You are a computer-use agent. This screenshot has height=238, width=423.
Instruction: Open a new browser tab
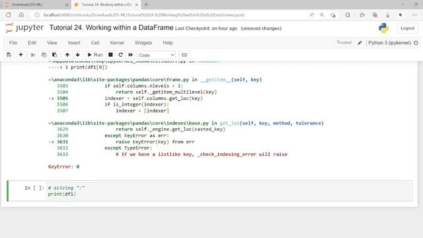146,5
